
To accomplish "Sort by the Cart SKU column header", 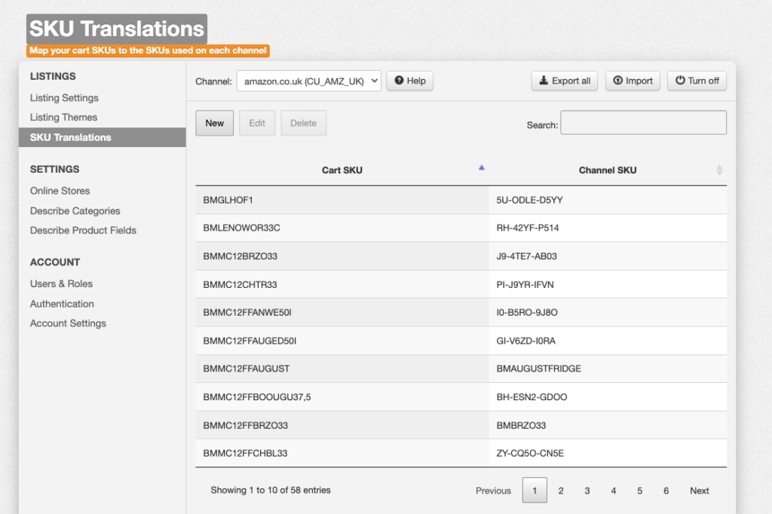I will pyautogui.click(x=342, y=170).
